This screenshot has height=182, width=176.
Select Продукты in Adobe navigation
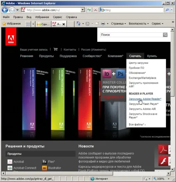point(46,56)
